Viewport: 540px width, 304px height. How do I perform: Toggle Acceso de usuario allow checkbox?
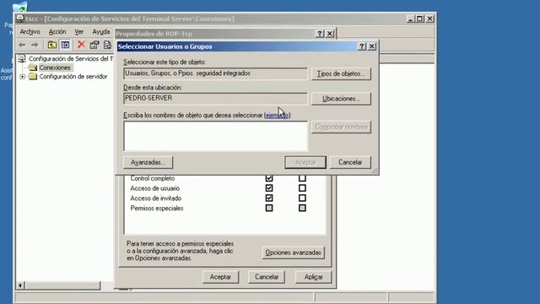[x=269, y=188]
